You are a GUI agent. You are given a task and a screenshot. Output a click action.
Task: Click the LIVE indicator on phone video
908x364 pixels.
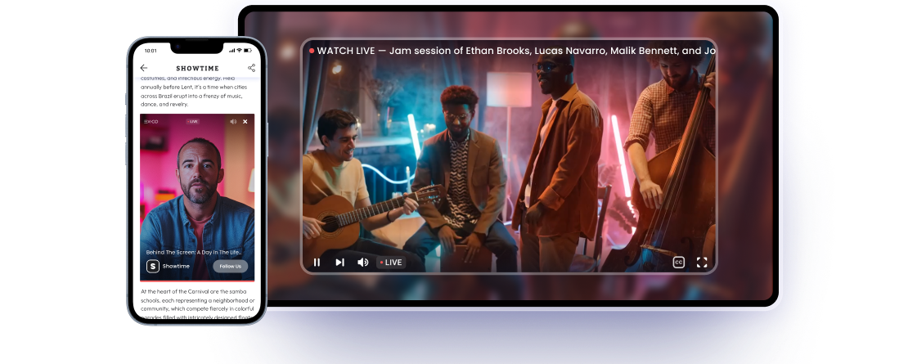click(193, 121)
